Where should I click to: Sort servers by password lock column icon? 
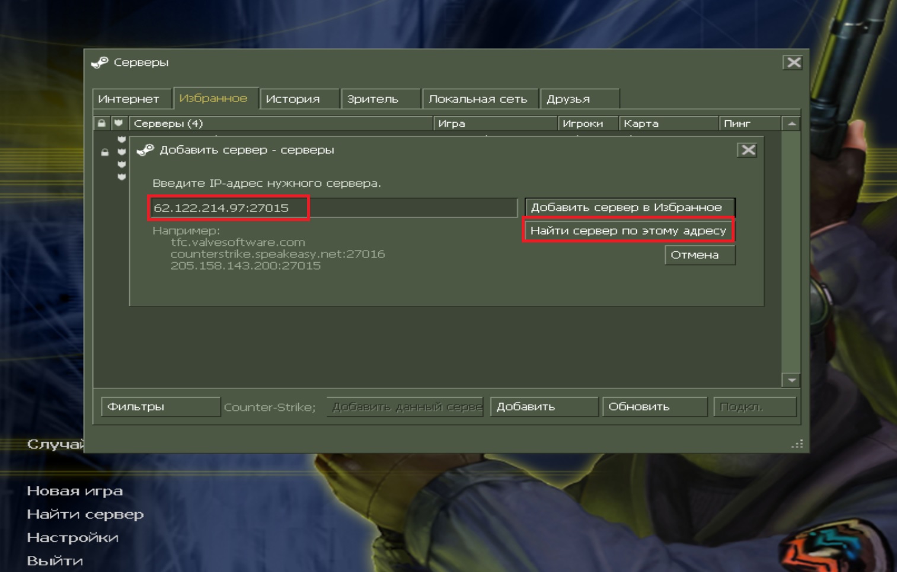(101, 123)
